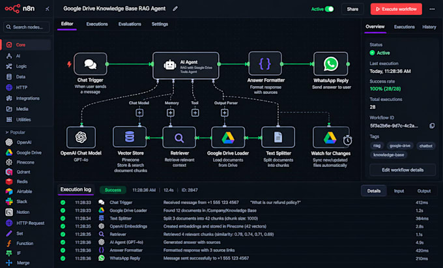The image size is (443, 268).
Task: Collapse the Popular section
Action: (16, 132)
